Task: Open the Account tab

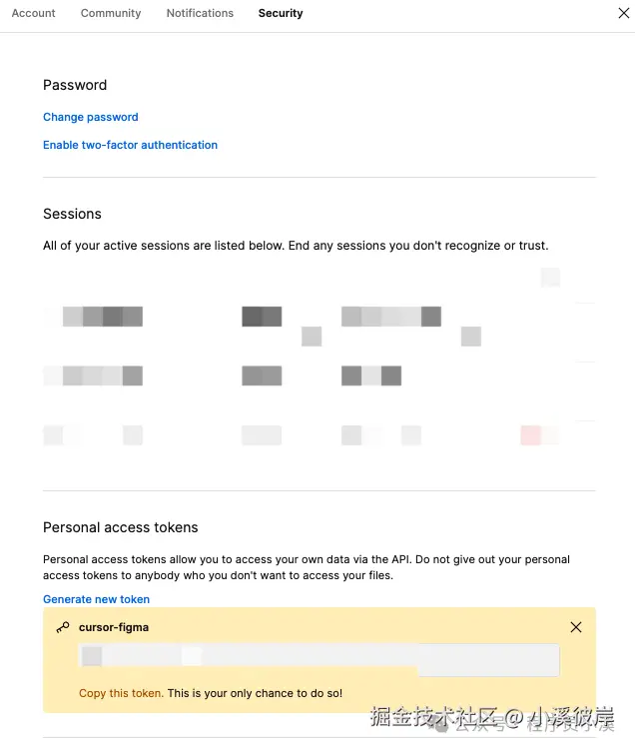Action: point(34,13)
